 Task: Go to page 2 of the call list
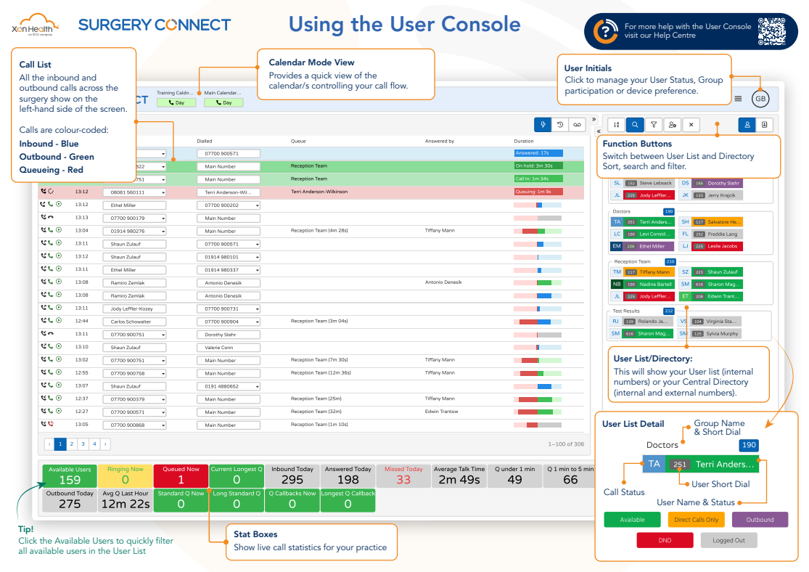(x=72, y=444)
